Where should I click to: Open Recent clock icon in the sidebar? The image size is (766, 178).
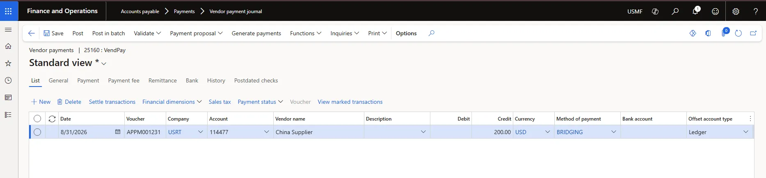pyautogui.click(x=8, y=81)
